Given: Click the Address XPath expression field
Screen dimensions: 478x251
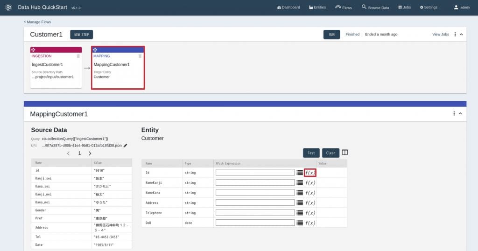Looking at the screenshot, I should (255, 202).
